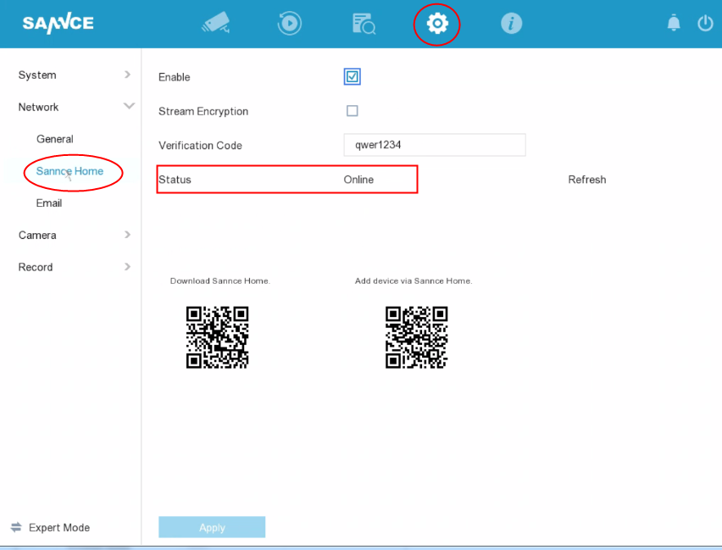This screenshot has width=722, height=550.
Task: Click the Verification Code input field
Action: (435, 145)
